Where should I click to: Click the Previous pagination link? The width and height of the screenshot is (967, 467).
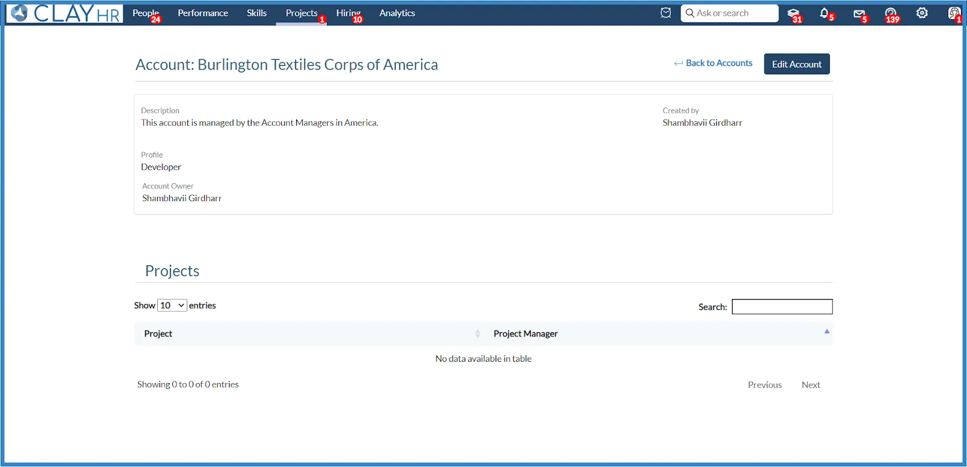[x=765, y=385]
